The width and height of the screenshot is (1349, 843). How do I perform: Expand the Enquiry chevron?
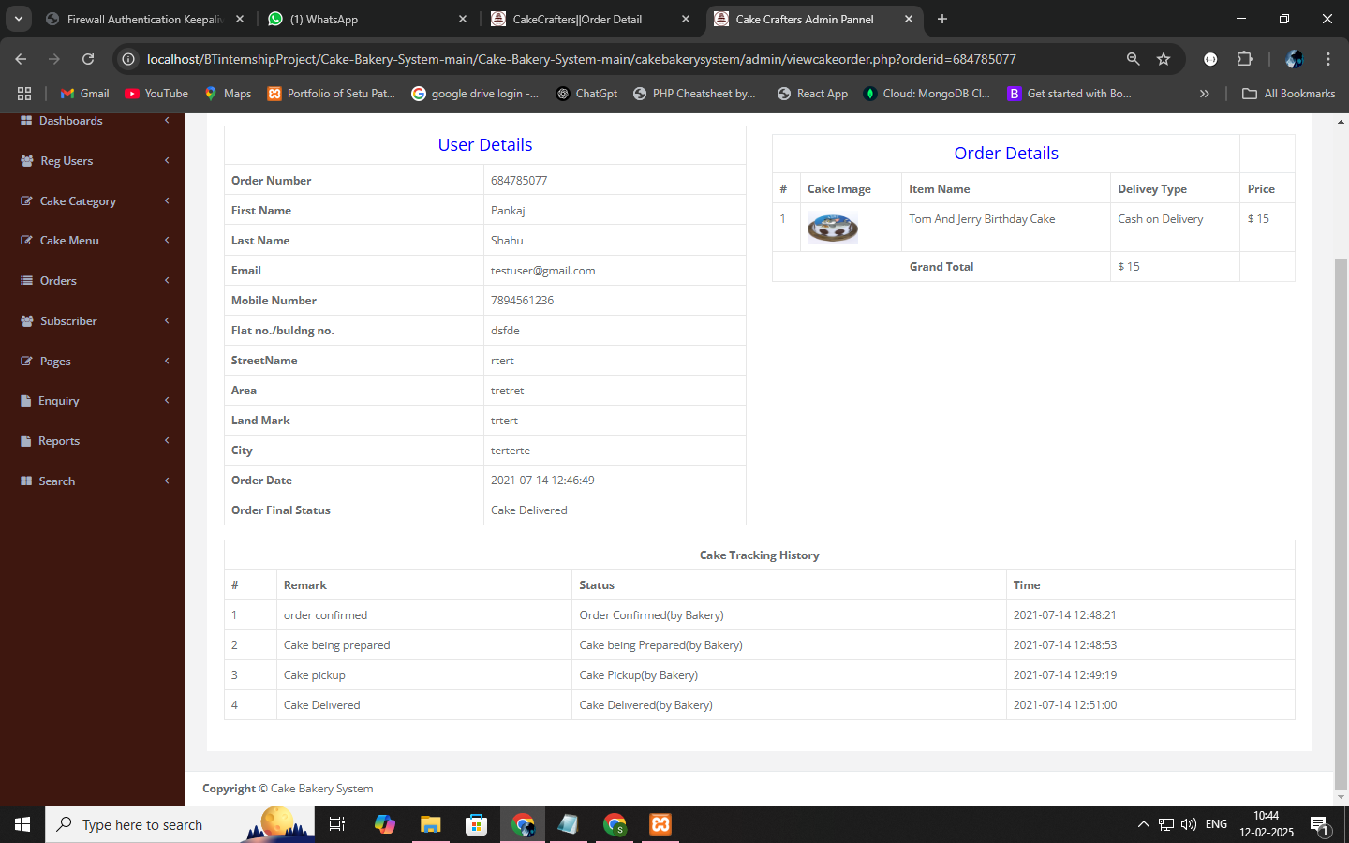[167, 401]
